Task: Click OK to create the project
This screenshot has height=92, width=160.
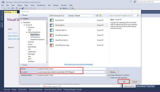Action: click(124, 82)
